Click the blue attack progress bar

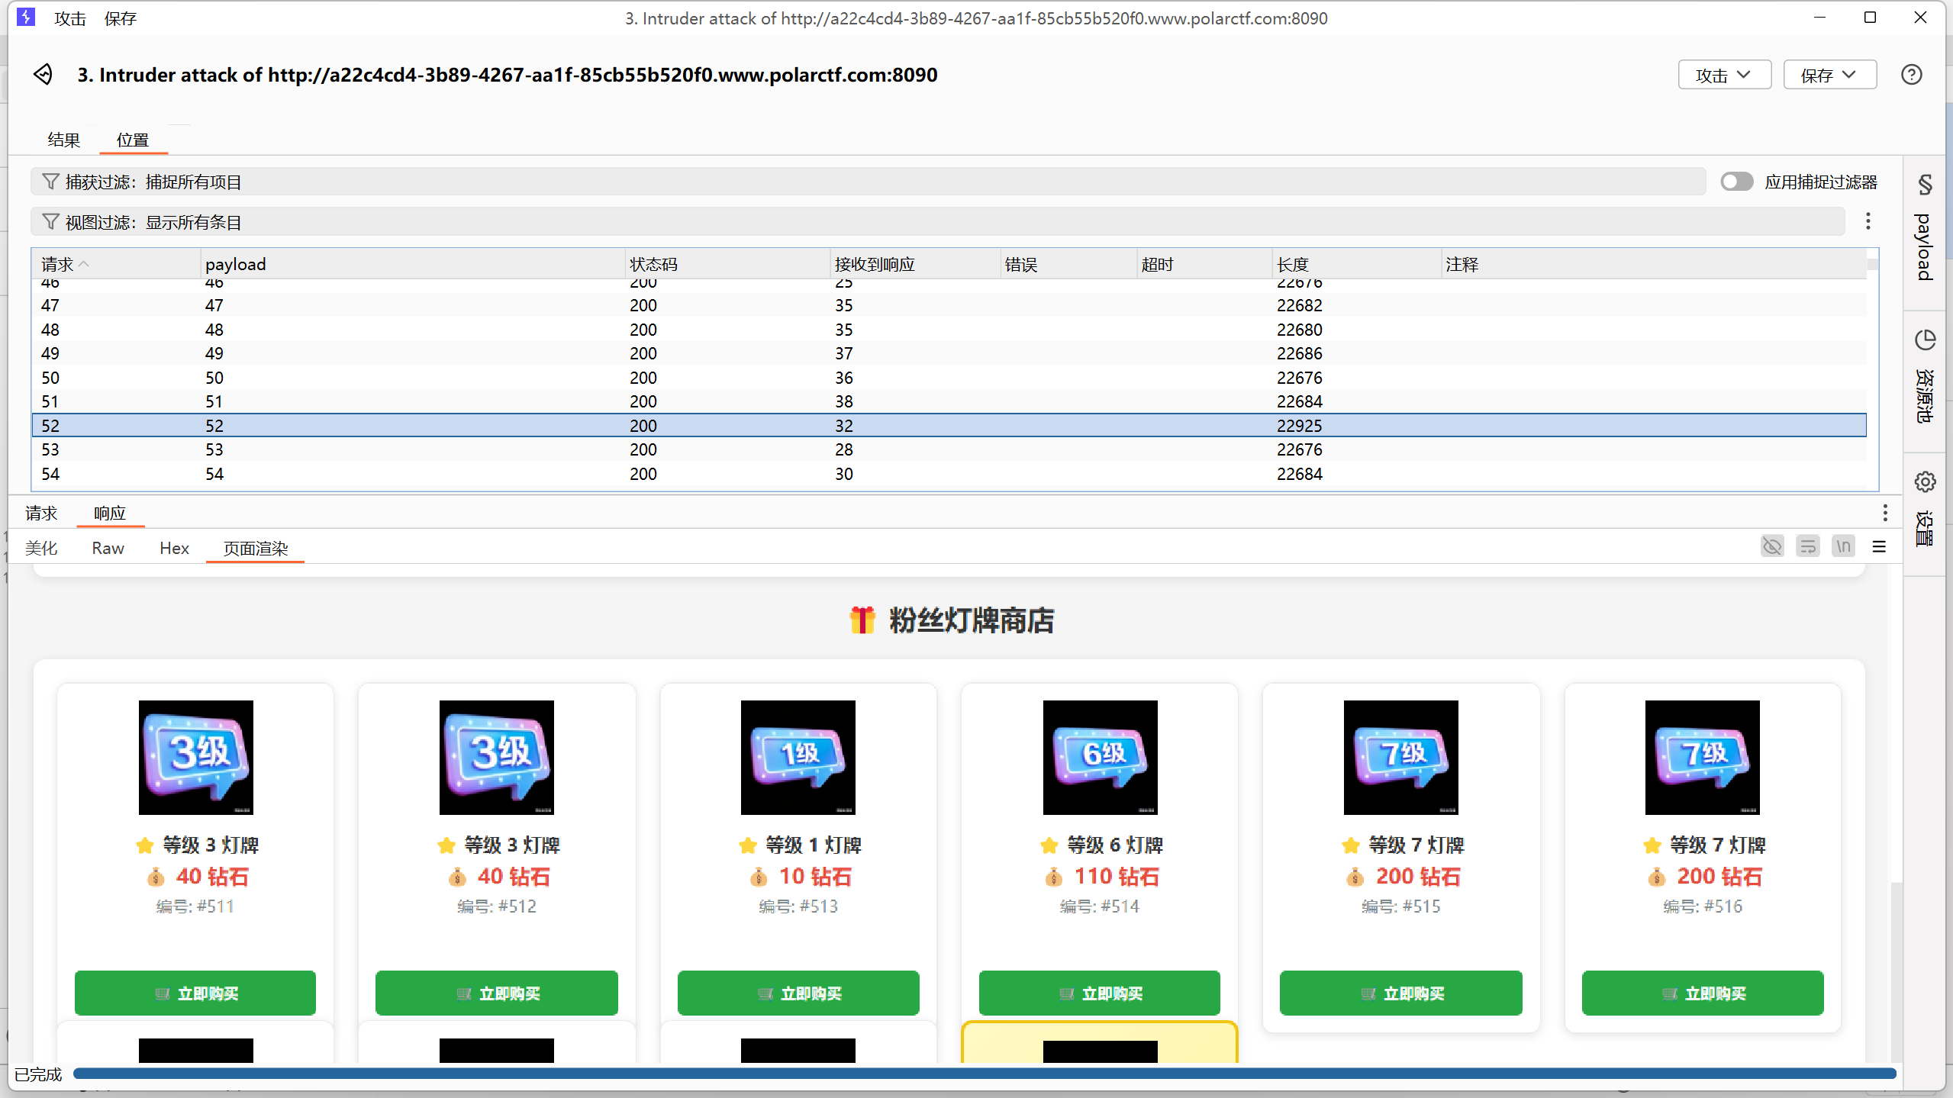(x=984, y=1074)
